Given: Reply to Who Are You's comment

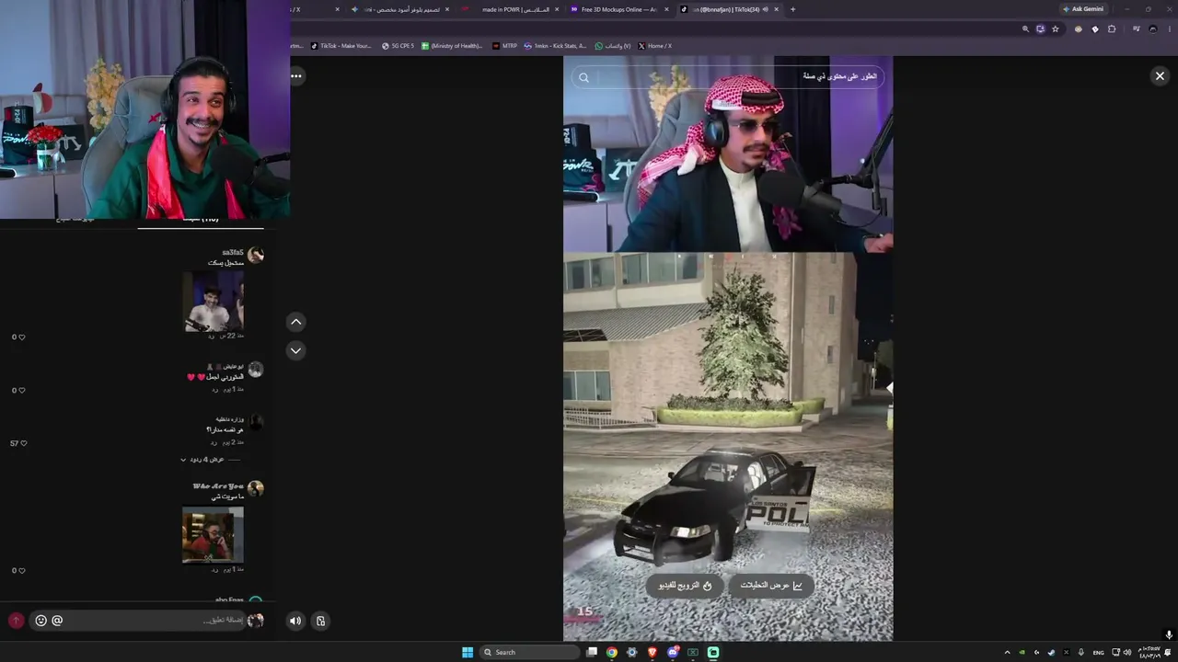Looking at the screenshot, I should [214, 569].
